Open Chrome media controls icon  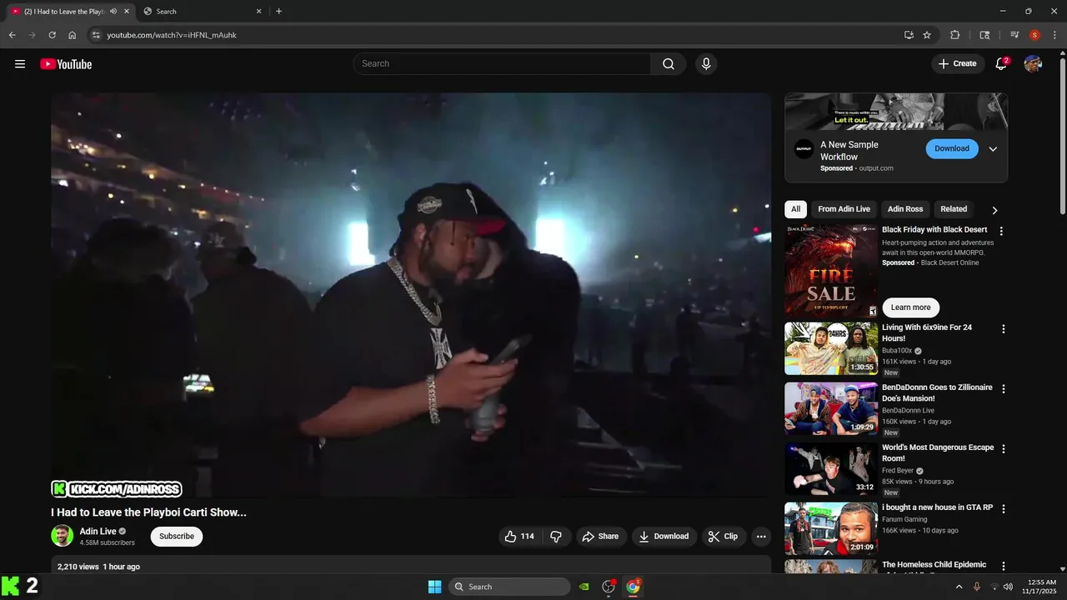click(1014, 35)
